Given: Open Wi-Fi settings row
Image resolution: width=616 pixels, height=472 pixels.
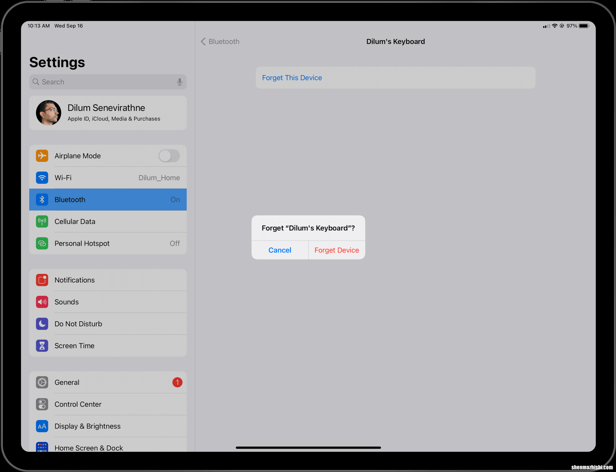Looking at the screenshot, I should pos(108,178).
